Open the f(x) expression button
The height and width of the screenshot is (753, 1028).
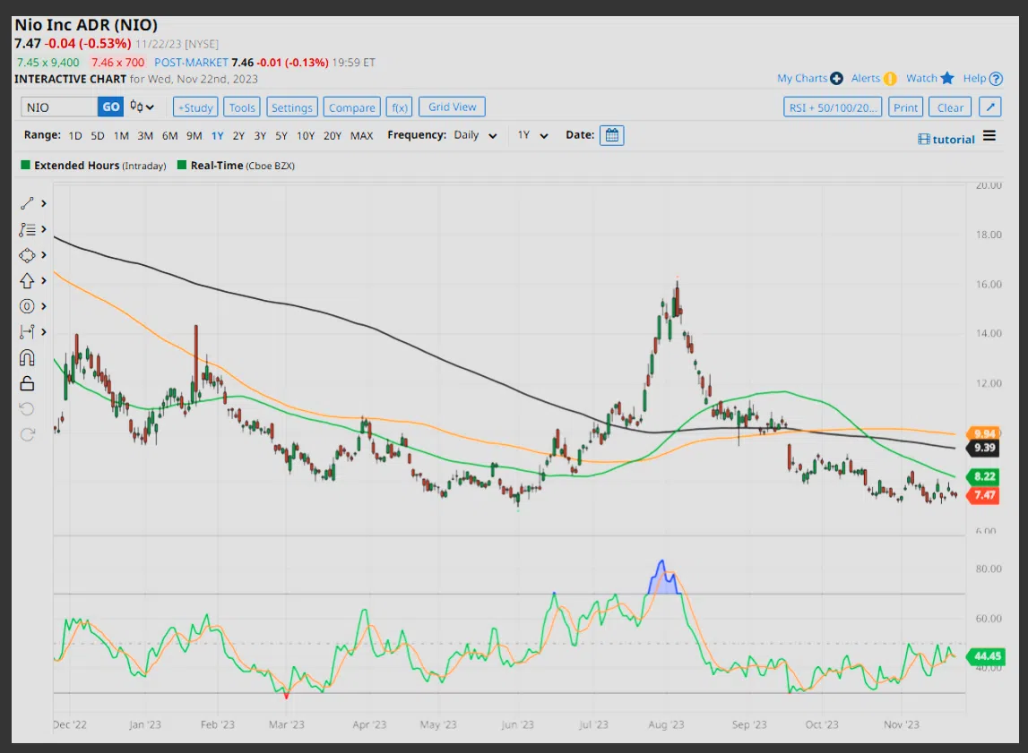[x=399, y=107]
